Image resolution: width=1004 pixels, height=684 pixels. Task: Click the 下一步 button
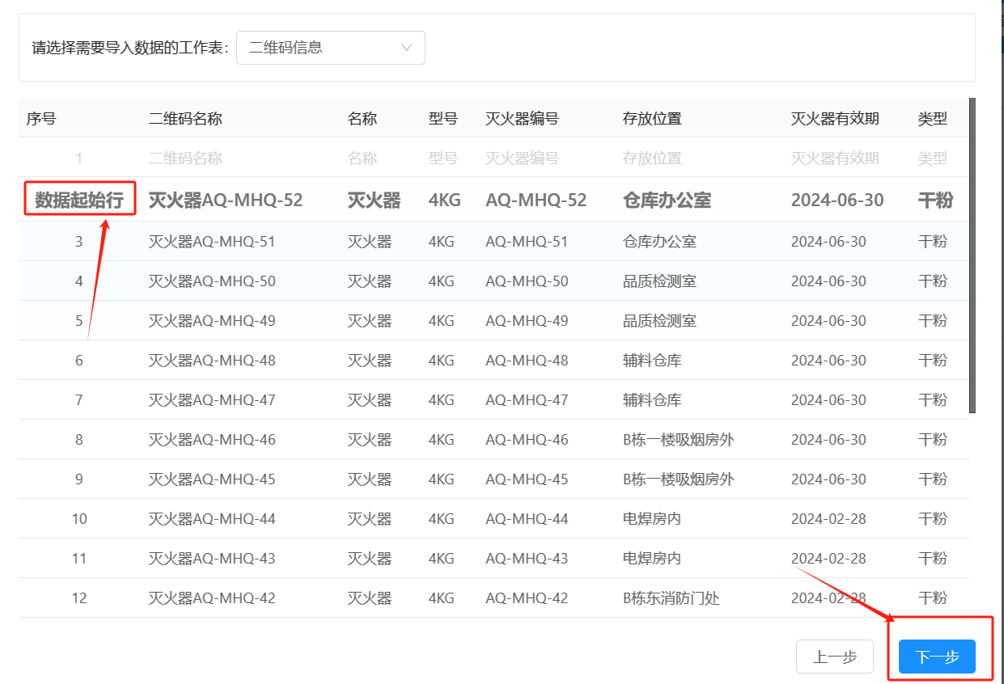(x=936, y=657)
